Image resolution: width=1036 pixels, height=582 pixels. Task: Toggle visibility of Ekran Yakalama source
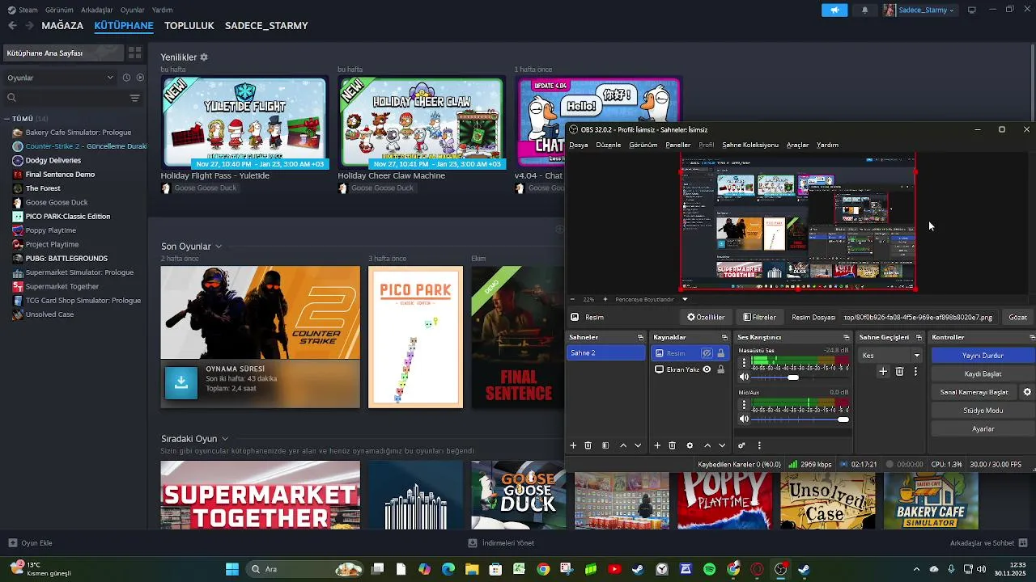pyautogui.click(x=707, y=369)
